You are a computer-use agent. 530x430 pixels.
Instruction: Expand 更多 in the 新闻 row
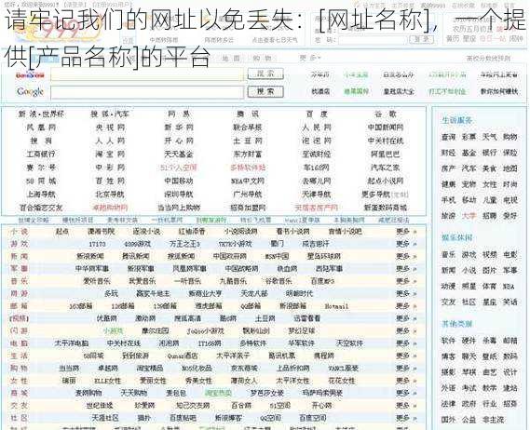click(406, 256)
